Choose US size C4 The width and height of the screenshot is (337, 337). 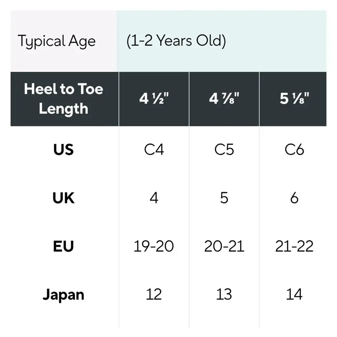[x=154, y=150]
